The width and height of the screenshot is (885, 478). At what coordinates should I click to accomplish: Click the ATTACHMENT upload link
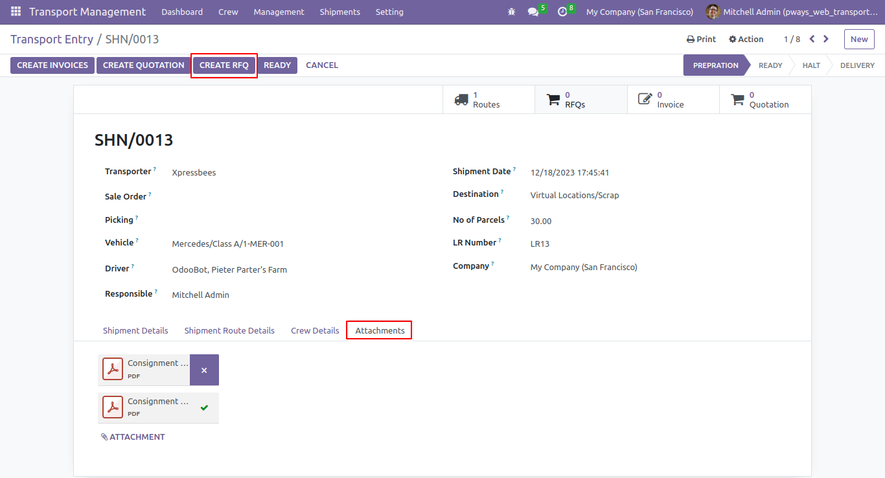[133, 437]
